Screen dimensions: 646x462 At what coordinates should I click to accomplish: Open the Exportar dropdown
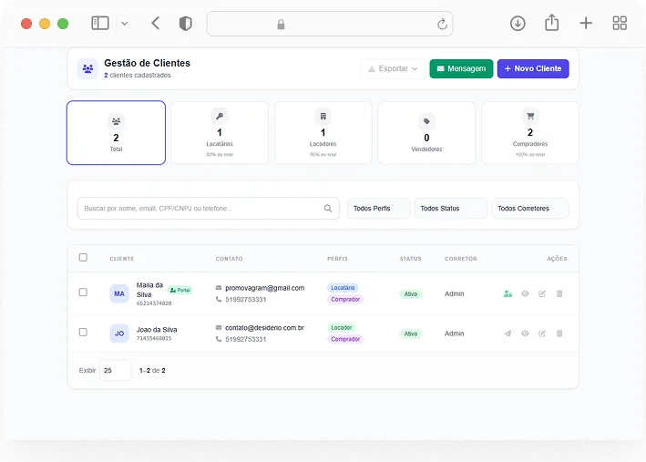click(x=393, y=68)
